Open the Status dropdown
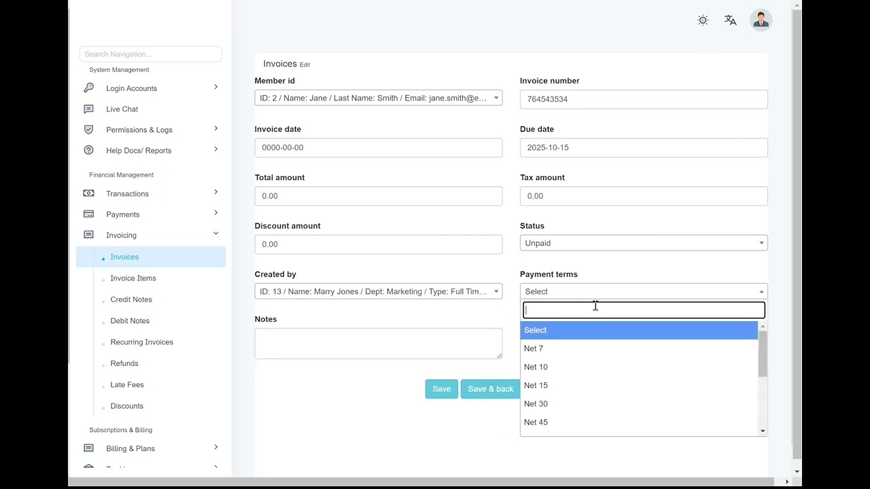 tap(643, 243)
